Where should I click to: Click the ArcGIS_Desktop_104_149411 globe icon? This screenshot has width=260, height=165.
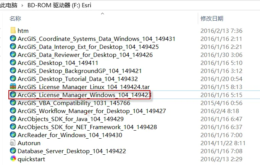[x=13, y=63]
